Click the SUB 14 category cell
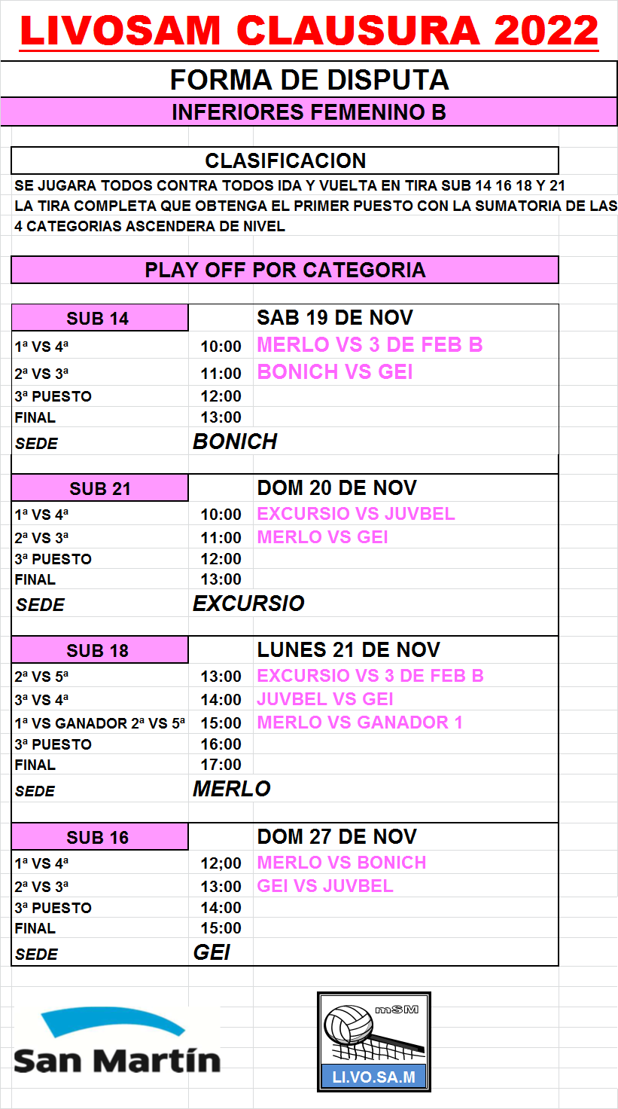618x1109 pixels. (x=99, y=318)
